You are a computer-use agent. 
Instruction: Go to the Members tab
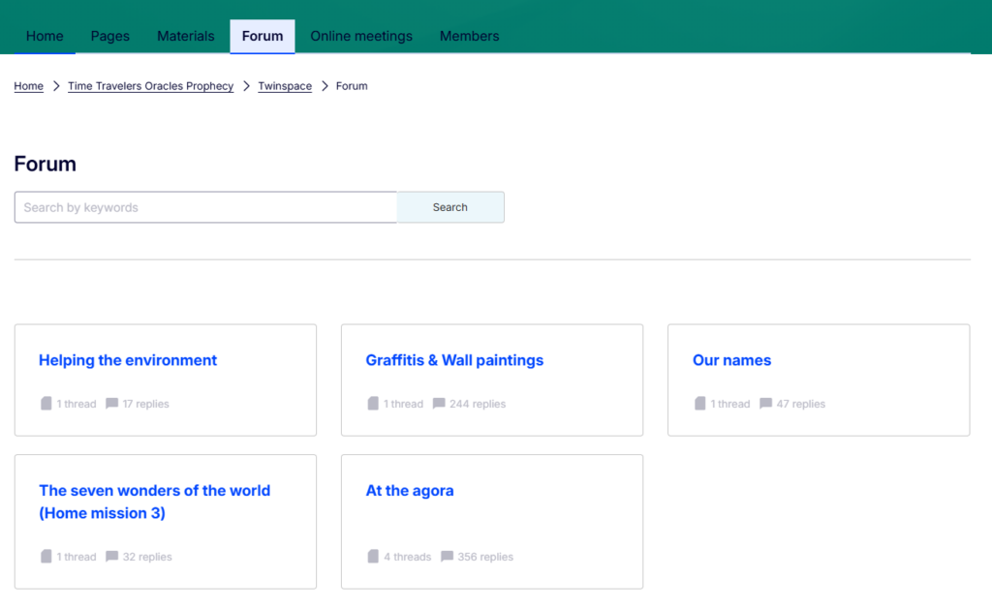pos(470,36)
